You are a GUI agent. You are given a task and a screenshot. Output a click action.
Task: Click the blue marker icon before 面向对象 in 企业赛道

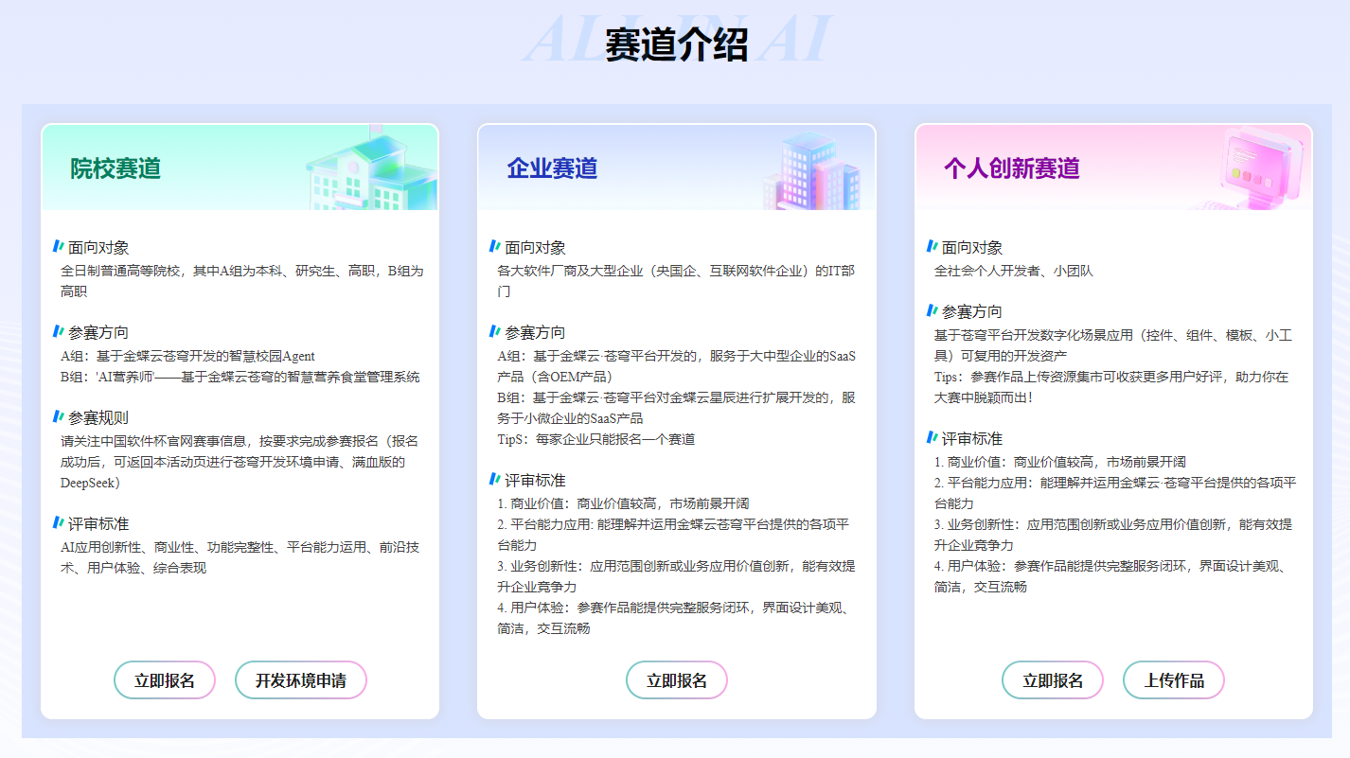pyautogui.click(x=493, y=247)
